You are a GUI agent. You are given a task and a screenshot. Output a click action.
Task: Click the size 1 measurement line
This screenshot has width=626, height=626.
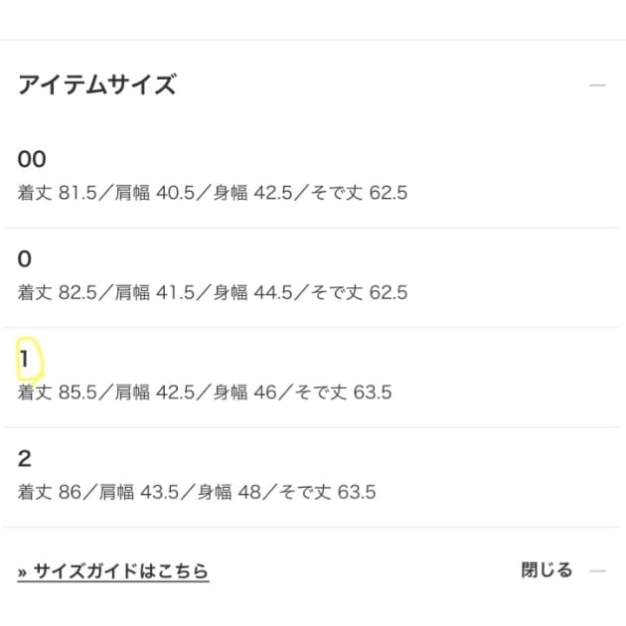point(204,392)
